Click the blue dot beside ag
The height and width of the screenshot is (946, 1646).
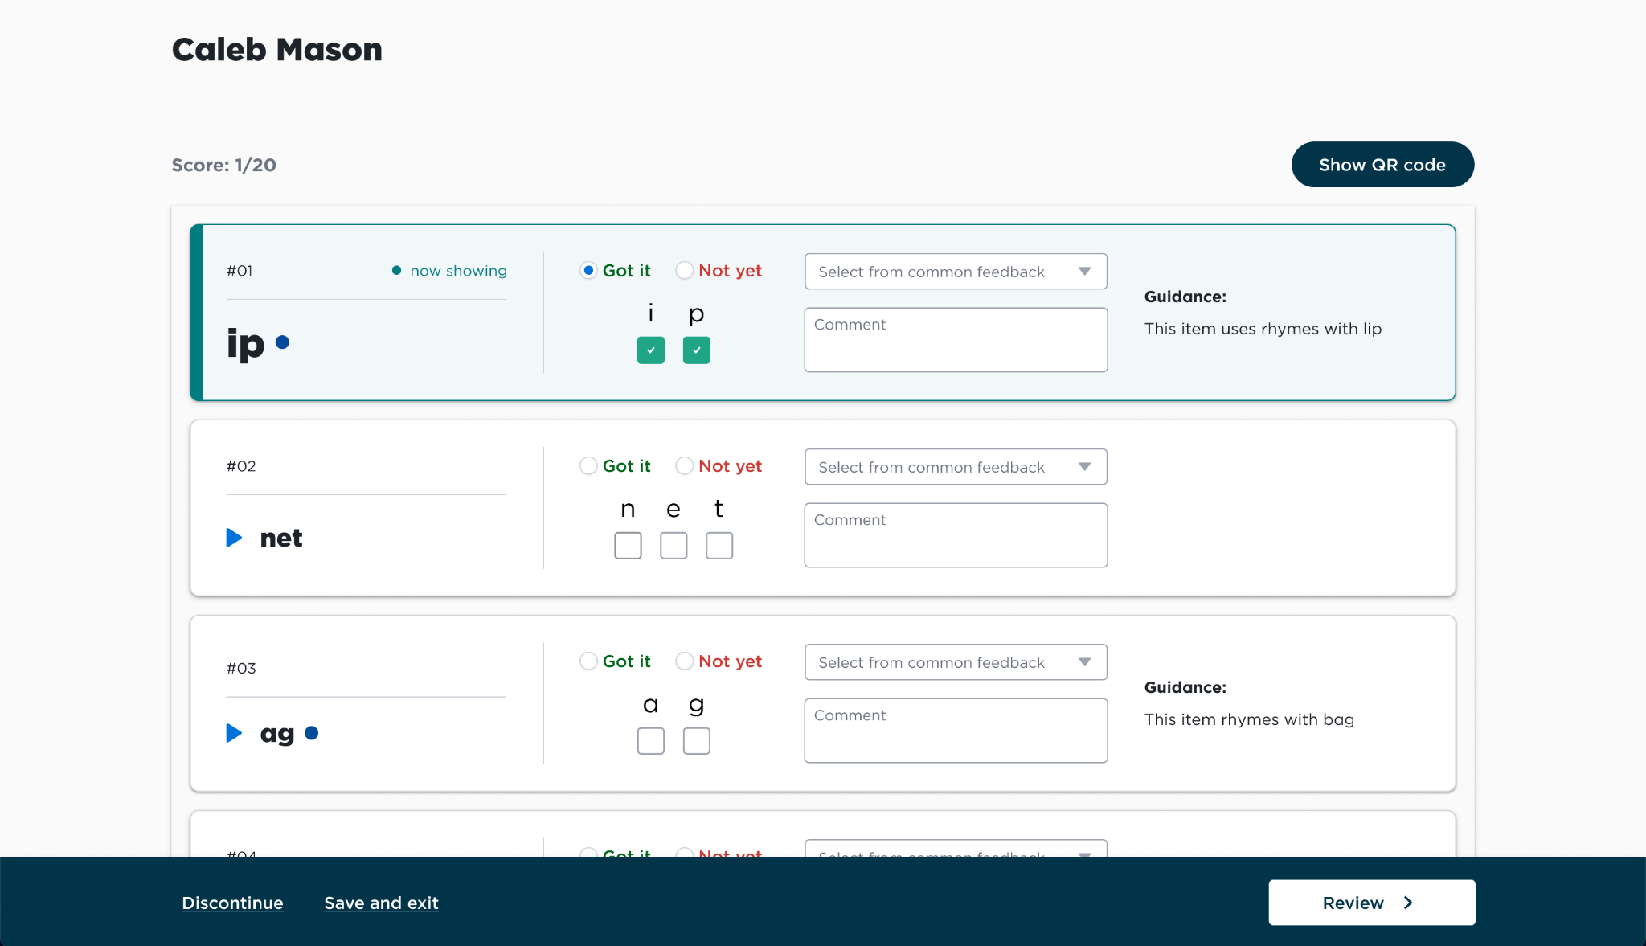pyautogui.click(x=312, y=733)
